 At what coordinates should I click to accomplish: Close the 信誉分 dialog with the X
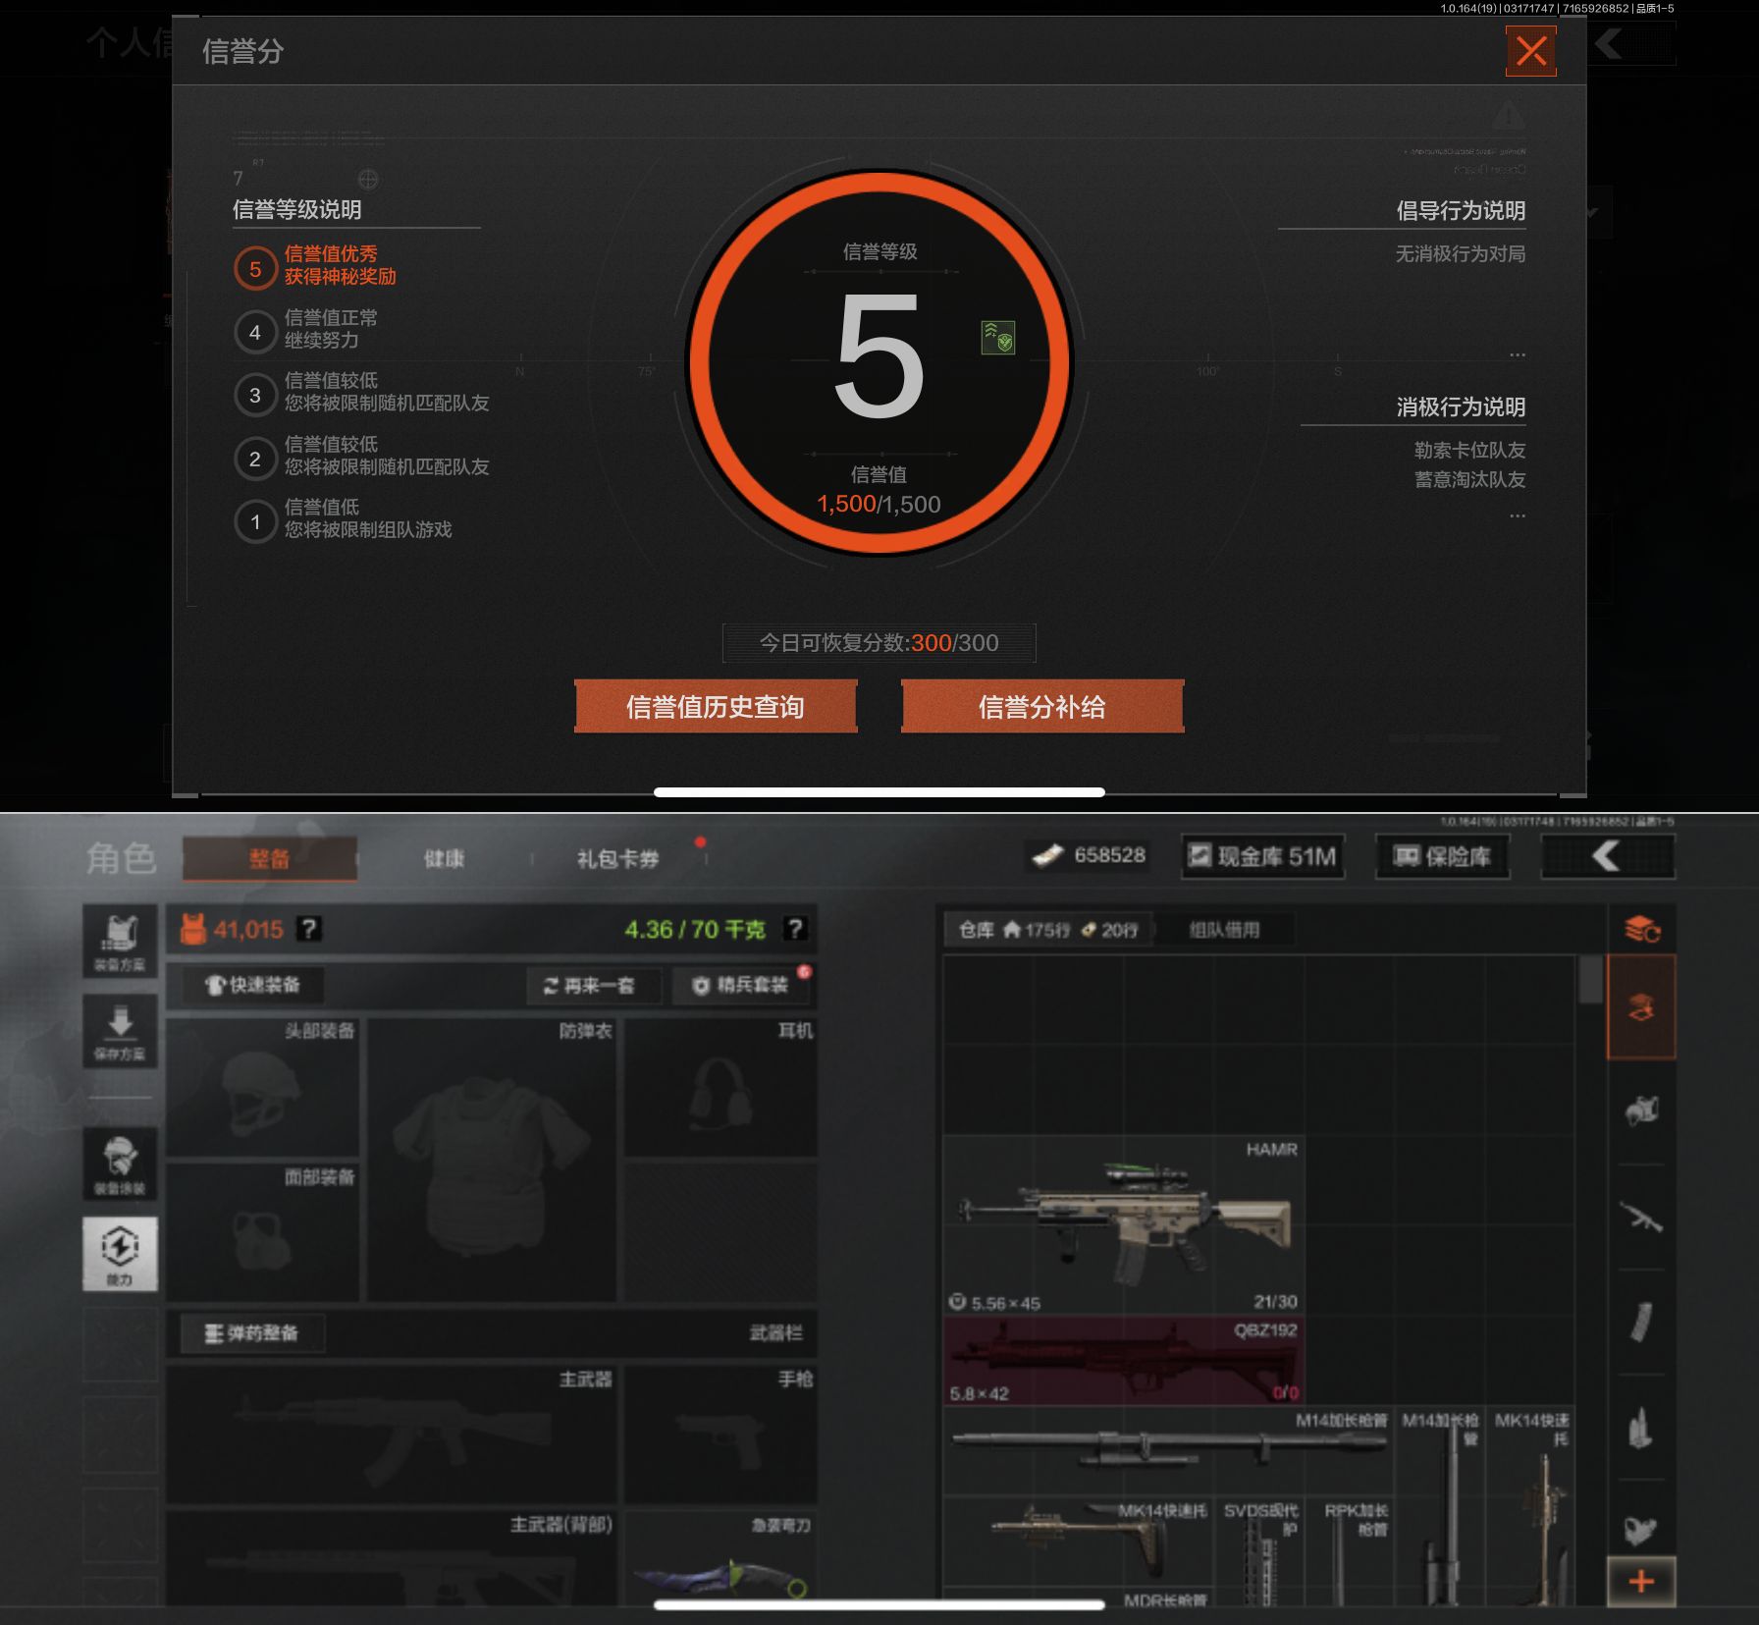[x=1530, y=51]
